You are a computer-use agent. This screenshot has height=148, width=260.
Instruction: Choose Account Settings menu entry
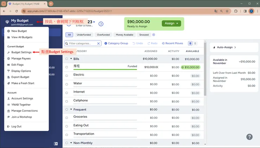pos(22,98)
